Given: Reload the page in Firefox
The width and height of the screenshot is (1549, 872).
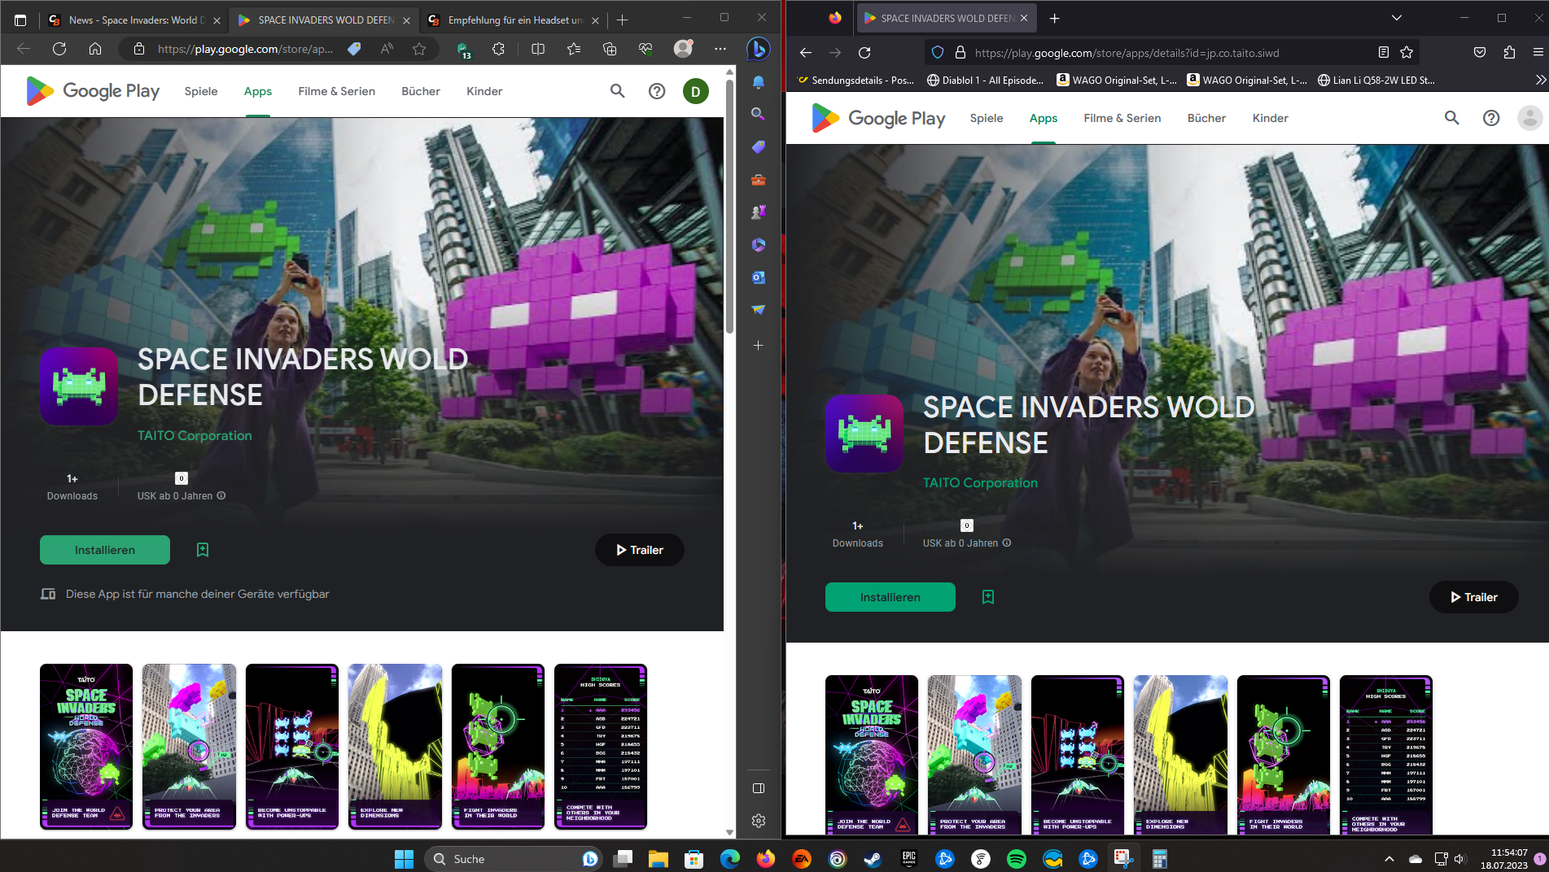Looking at the screenshot, I should pos(864,53).
